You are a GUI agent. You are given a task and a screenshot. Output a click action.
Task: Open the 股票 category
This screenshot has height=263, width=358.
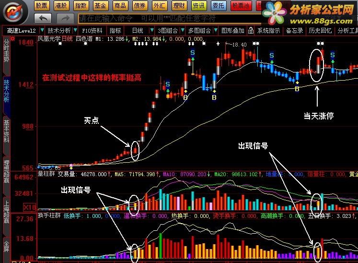tap(42, 6)
